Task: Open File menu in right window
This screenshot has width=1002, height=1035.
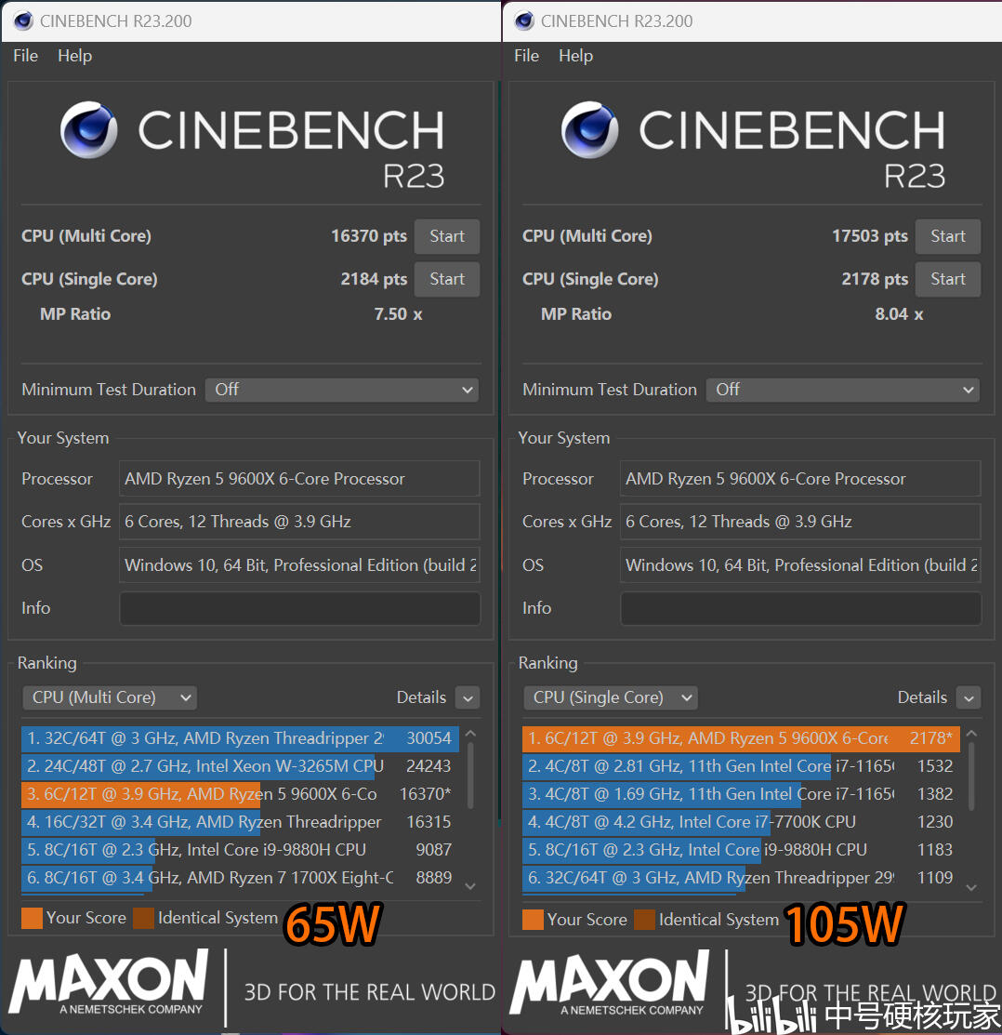Action: 526,56
